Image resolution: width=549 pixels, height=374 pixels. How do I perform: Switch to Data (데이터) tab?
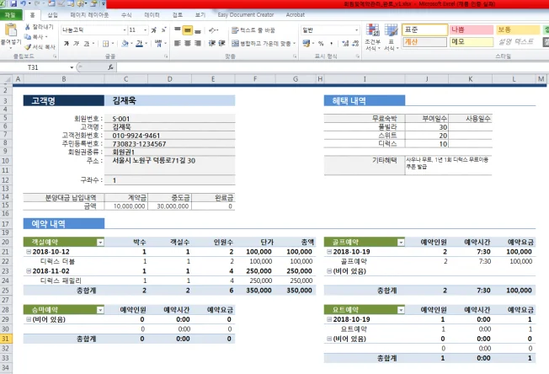(152, 14)
